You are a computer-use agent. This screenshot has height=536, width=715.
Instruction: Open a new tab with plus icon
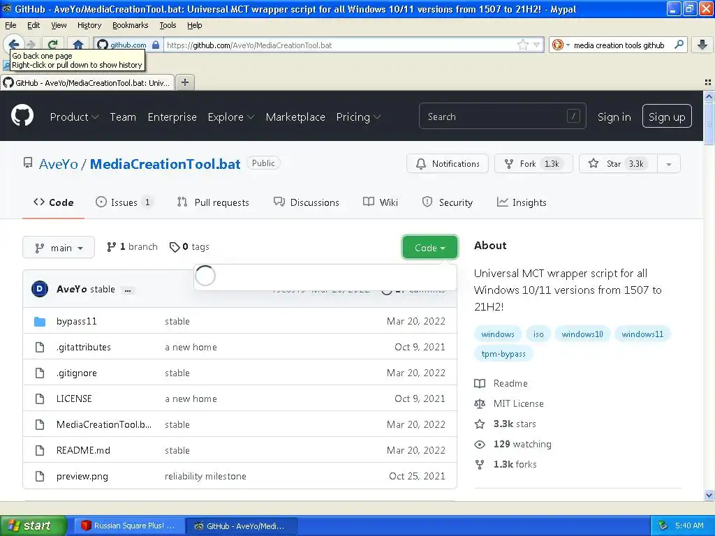184,82
